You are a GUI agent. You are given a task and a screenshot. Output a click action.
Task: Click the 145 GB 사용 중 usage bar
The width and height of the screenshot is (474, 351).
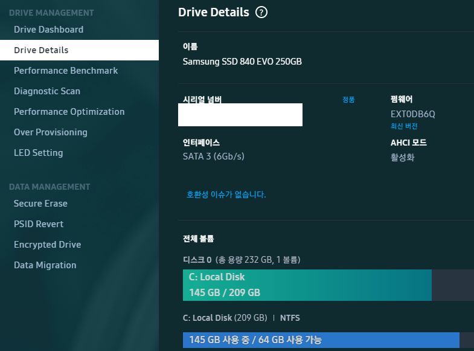(321, 340)
